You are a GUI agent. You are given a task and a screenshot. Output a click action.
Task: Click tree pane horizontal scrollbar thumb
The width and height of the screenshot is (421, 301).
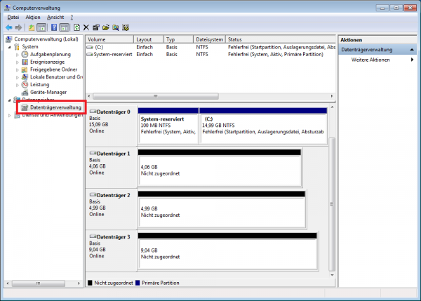pos(39,283)
